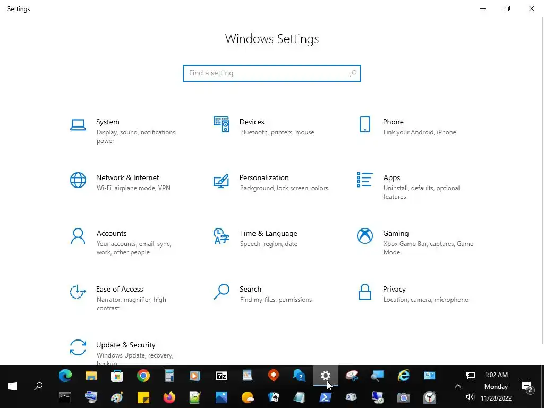The height and width of the screenshot is (408, 544).
Task: Go to Gaming settings
Action: click(396, 234)
